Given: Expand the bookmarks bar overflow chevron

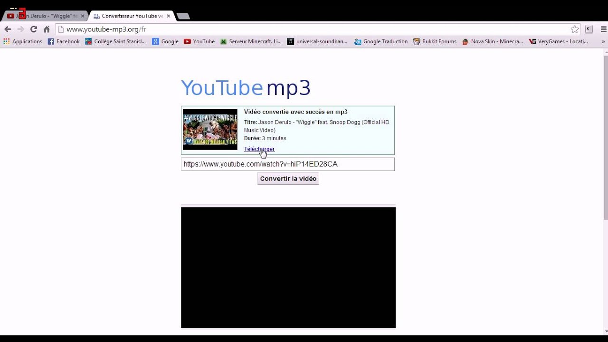Looking at the screenshot, I should [x=603, y=41].
